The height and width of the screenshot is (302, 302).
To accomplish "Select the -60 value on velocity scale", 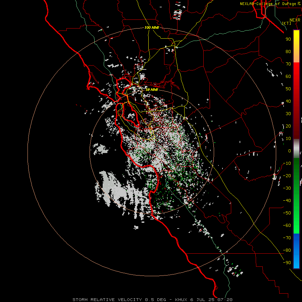I will (x=287, y=225).
